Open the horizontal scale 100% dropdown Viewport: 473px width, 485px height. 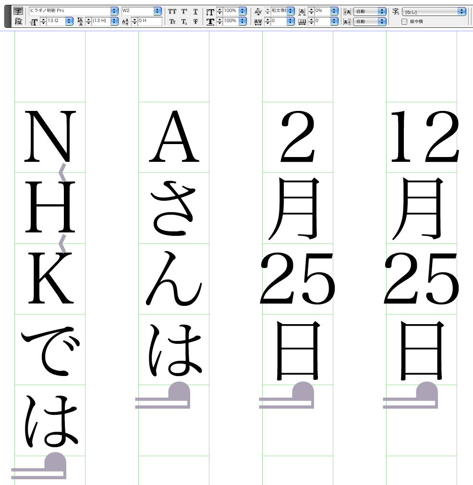tap(243, 21)
